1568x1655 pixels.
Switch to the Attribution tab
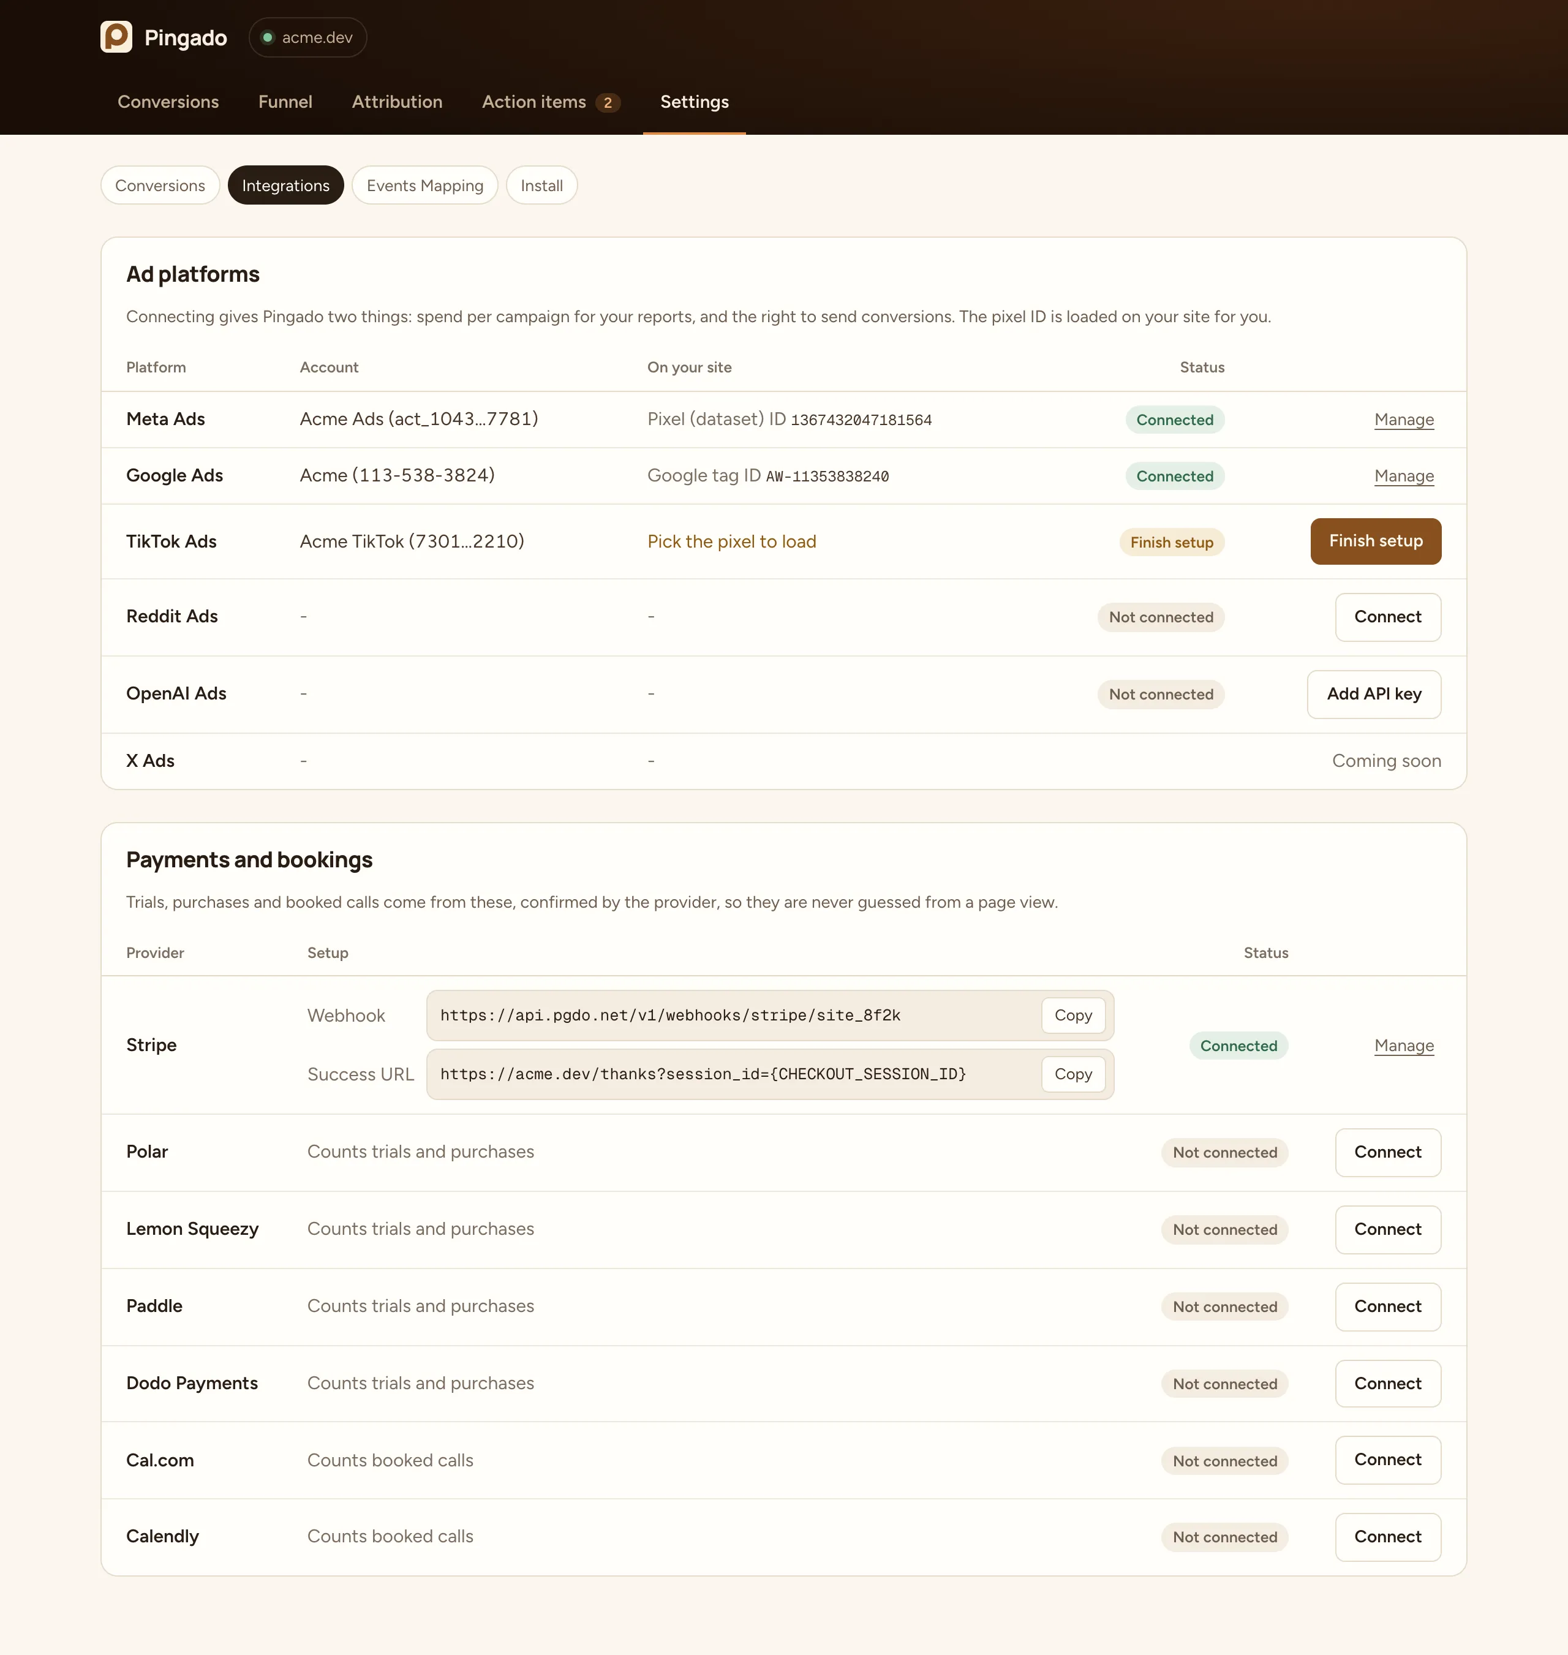point(397,102)
